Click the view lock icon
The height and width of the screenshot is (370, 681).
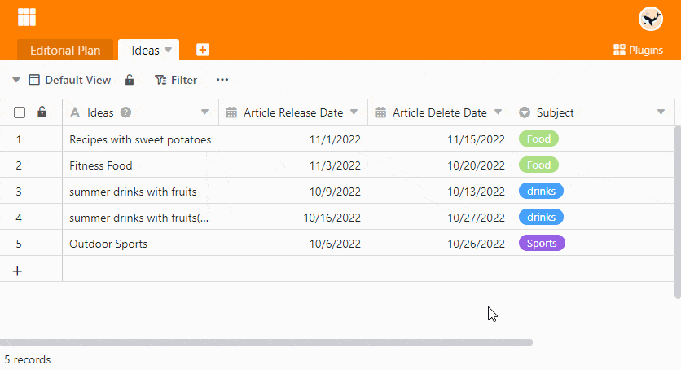130,80
